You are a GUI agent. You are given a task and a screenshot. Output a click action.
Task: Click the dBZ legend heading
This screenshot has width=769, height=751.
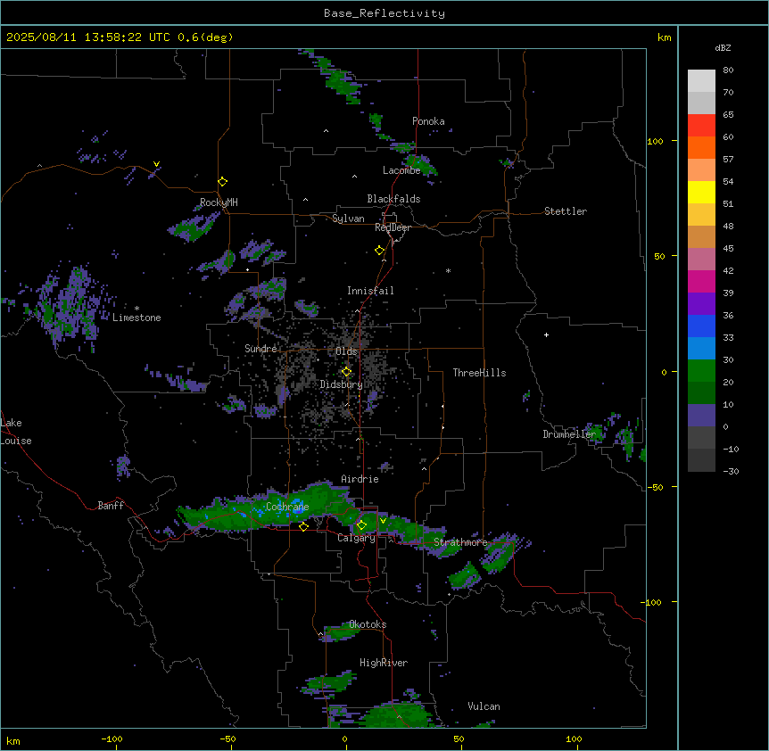723,47
